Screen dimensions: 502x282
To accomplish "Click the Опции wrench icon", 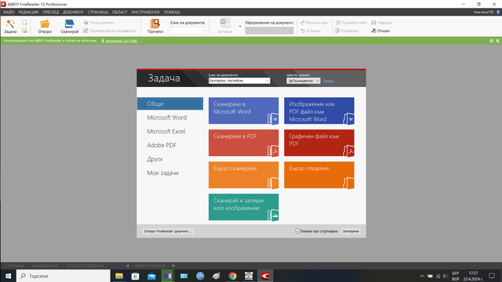I will (380, 31).
